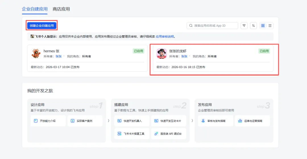Click 创建企业自建应用 button
Screen dimensions: 307x159
click(x=42, y=26)
